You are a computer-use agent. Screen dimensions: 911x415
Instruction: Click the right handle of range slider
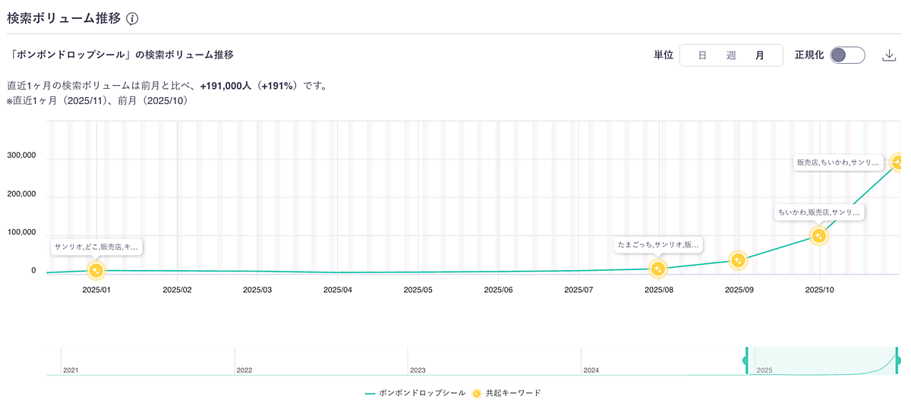coord(897,360)
